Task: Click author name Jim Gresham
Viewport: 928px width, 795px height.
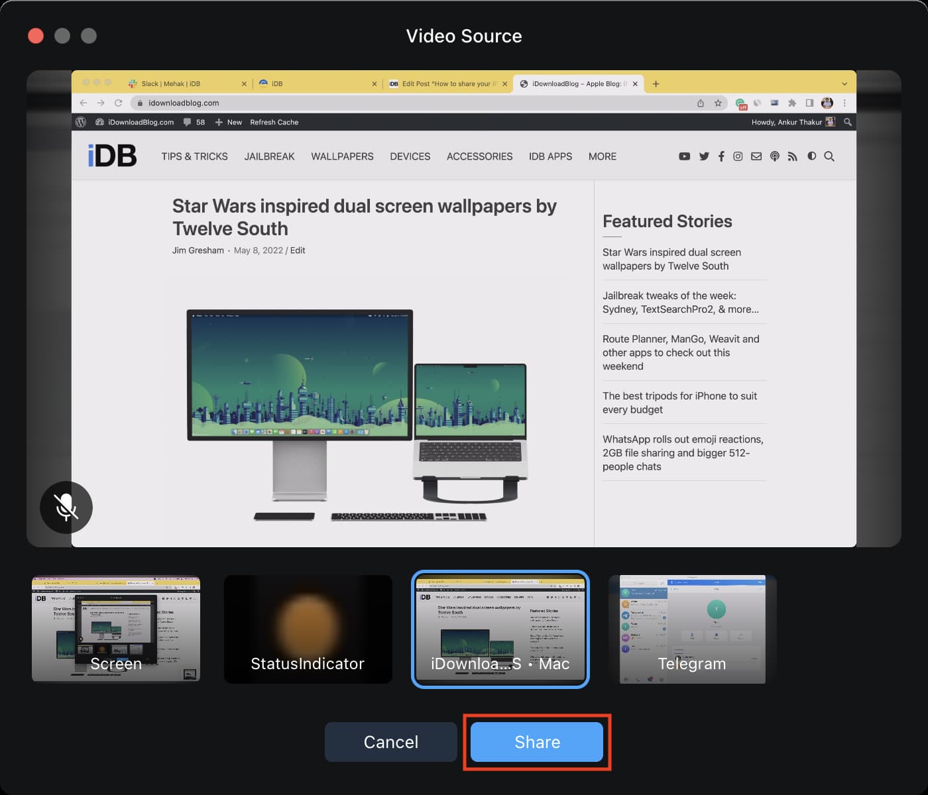Action: pyautogui.click(x=198, y=250)
